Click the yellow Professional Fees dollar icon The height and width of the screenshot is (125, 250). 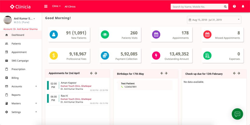pyautogui.click(x=54, y=56)
